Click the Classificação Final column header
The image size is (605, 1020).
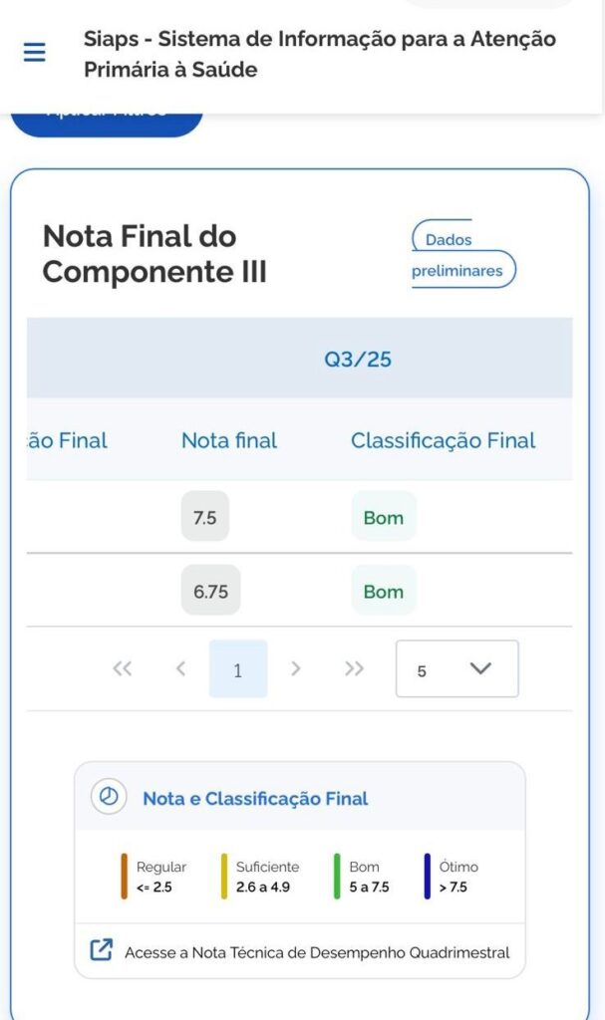443,440
